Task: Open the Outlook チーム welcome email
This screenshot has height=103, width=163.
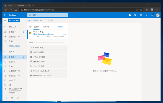Action: [48, 34]
